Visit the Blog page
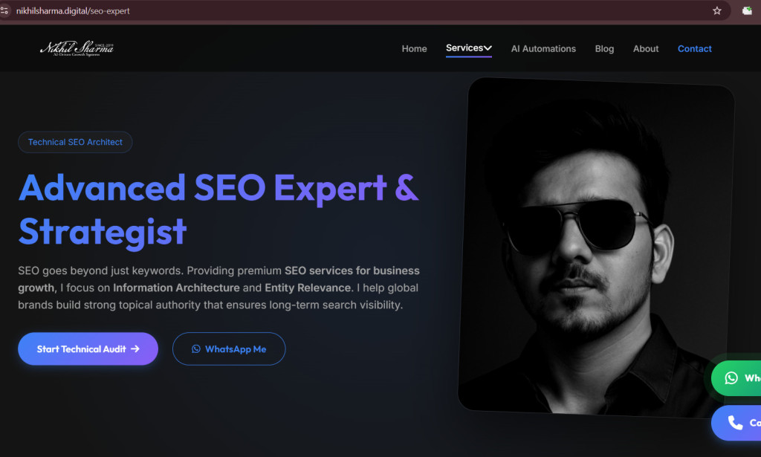The image size is (761, 457). (604, 48)
